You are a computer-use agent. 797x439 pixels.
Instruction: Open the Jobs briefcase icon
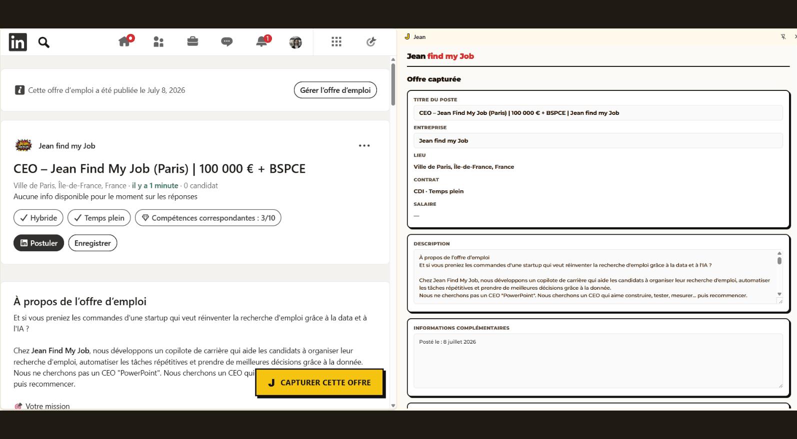192,41
